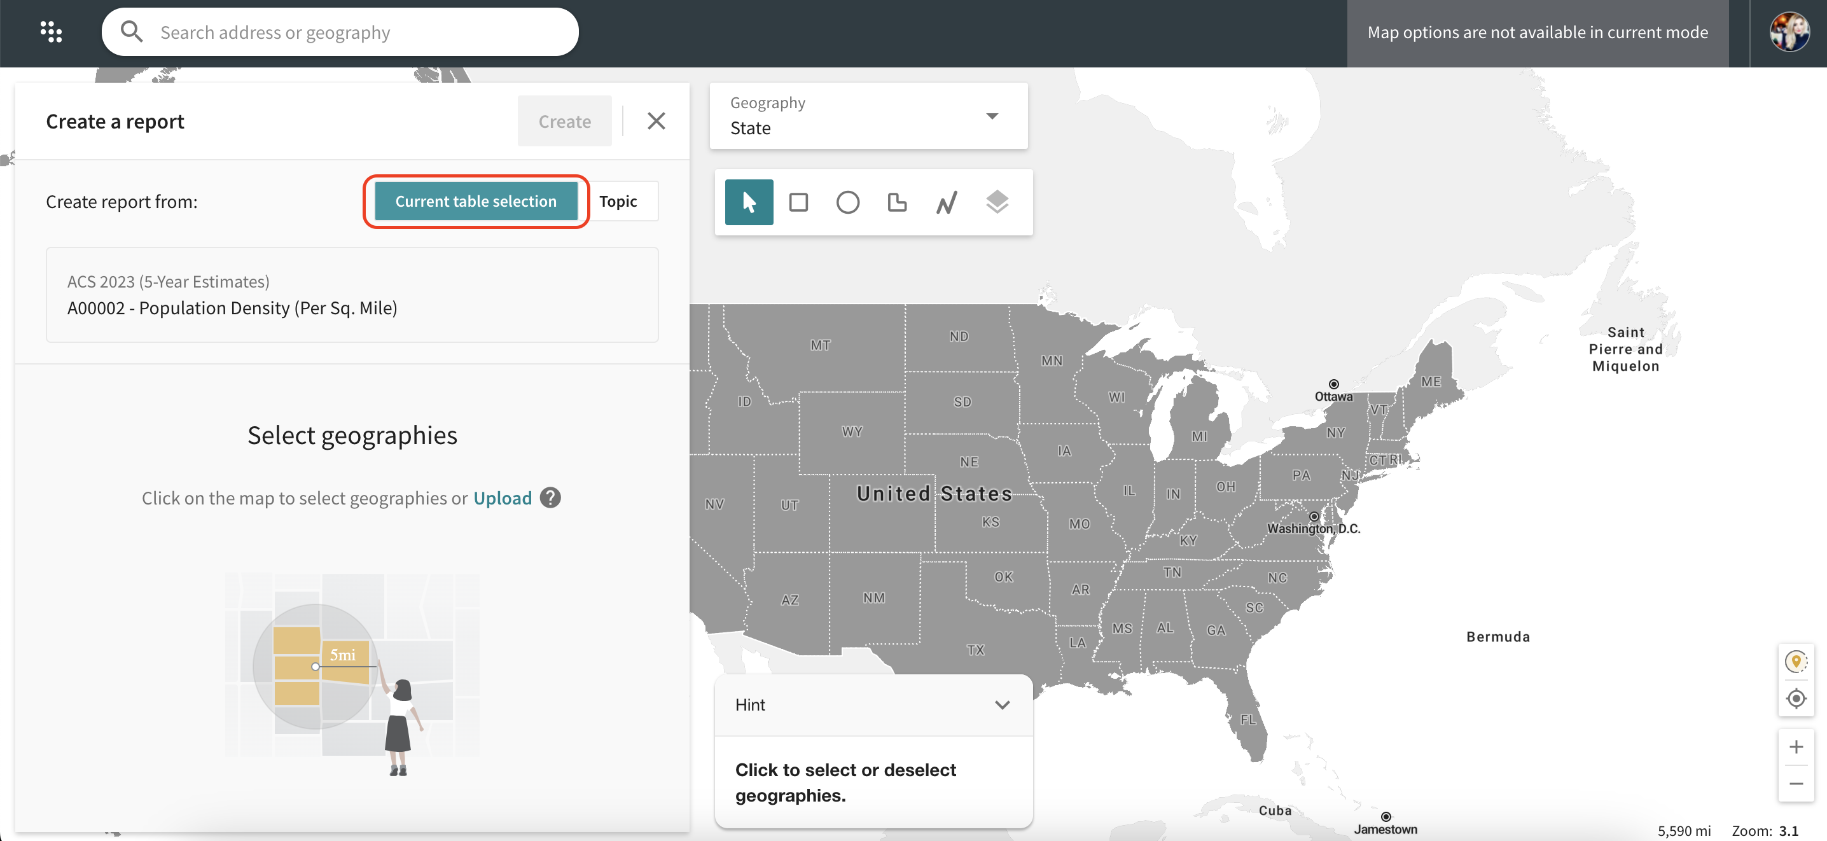Select the rectangle selection tool

point(798,202)
